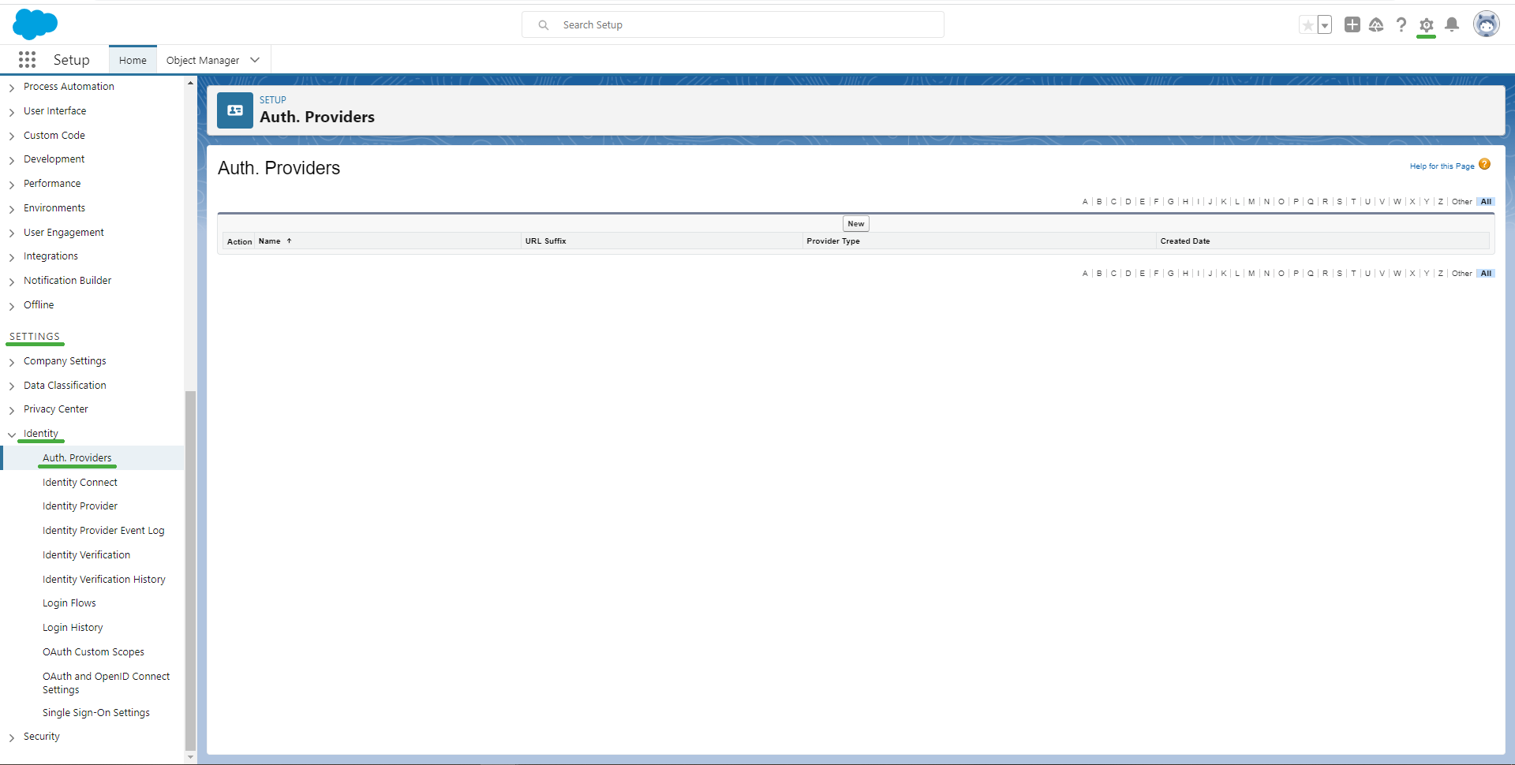Image resolution: width=1515 pixels, height=765 pixels.
Task: Select Auth. Providers in sidebar
Action: [77, 458]
